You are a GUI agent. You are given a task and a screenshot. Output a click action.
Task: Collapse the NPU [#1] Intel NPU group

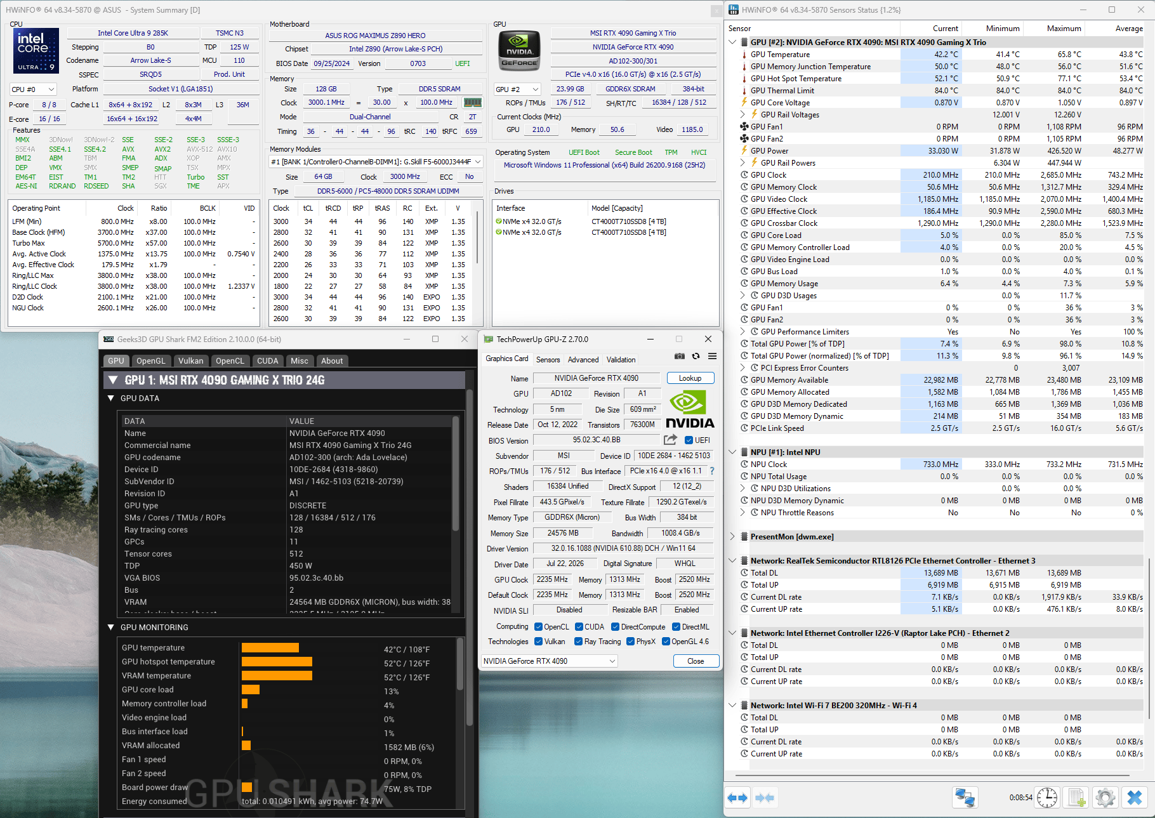733,452
